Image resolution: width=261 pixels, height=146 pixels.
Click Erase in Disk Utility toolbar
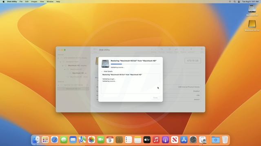176,50
